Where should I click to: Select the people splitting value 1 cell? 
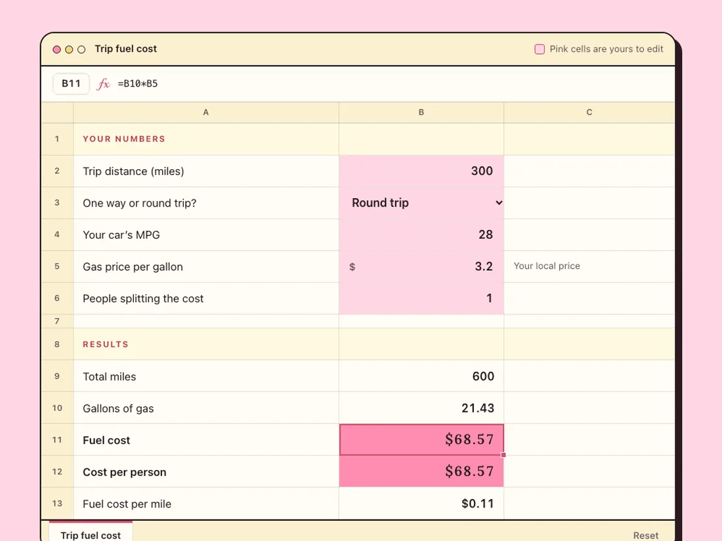pyautogui.click(x=421, y=298)
